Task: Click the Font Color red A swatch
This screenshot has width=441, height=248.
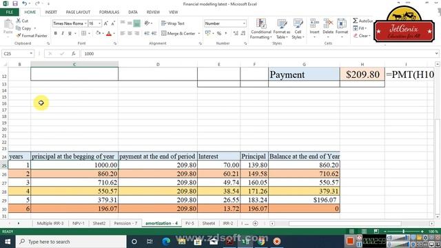Action: (x=109, y=34)
